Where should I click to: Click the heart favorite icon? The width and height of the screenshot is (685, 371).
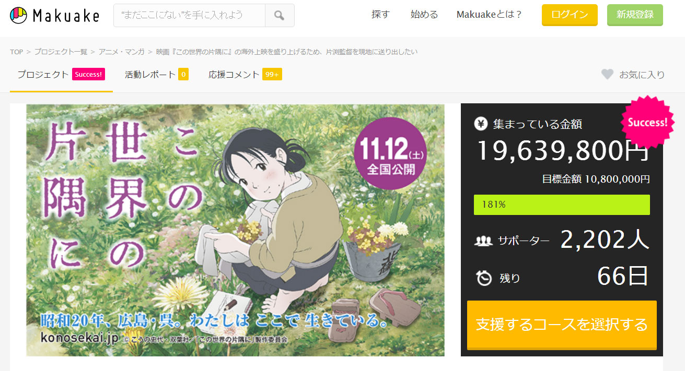click(607, 75)
